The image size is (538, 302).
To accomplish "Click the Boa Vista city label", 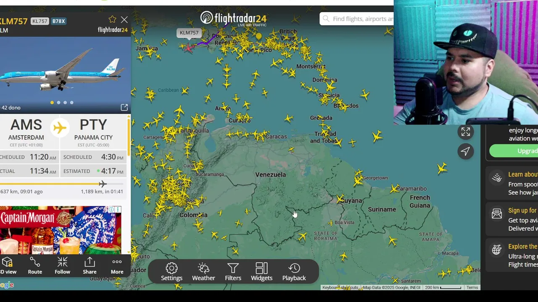I will (x=345, y=222).
